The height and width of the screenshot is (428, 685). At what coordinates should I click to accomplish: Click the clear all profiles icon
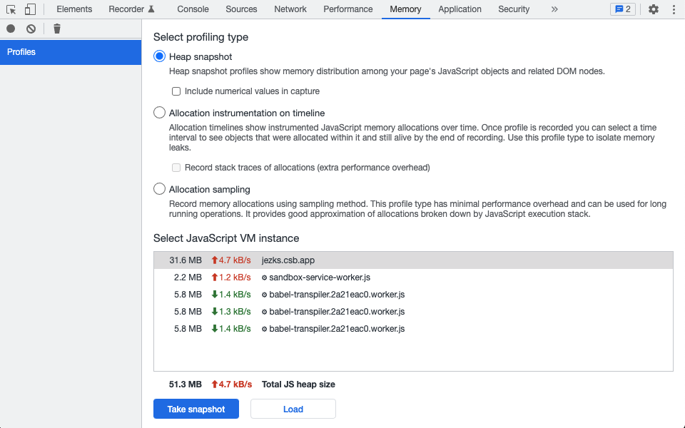(31, 29)
